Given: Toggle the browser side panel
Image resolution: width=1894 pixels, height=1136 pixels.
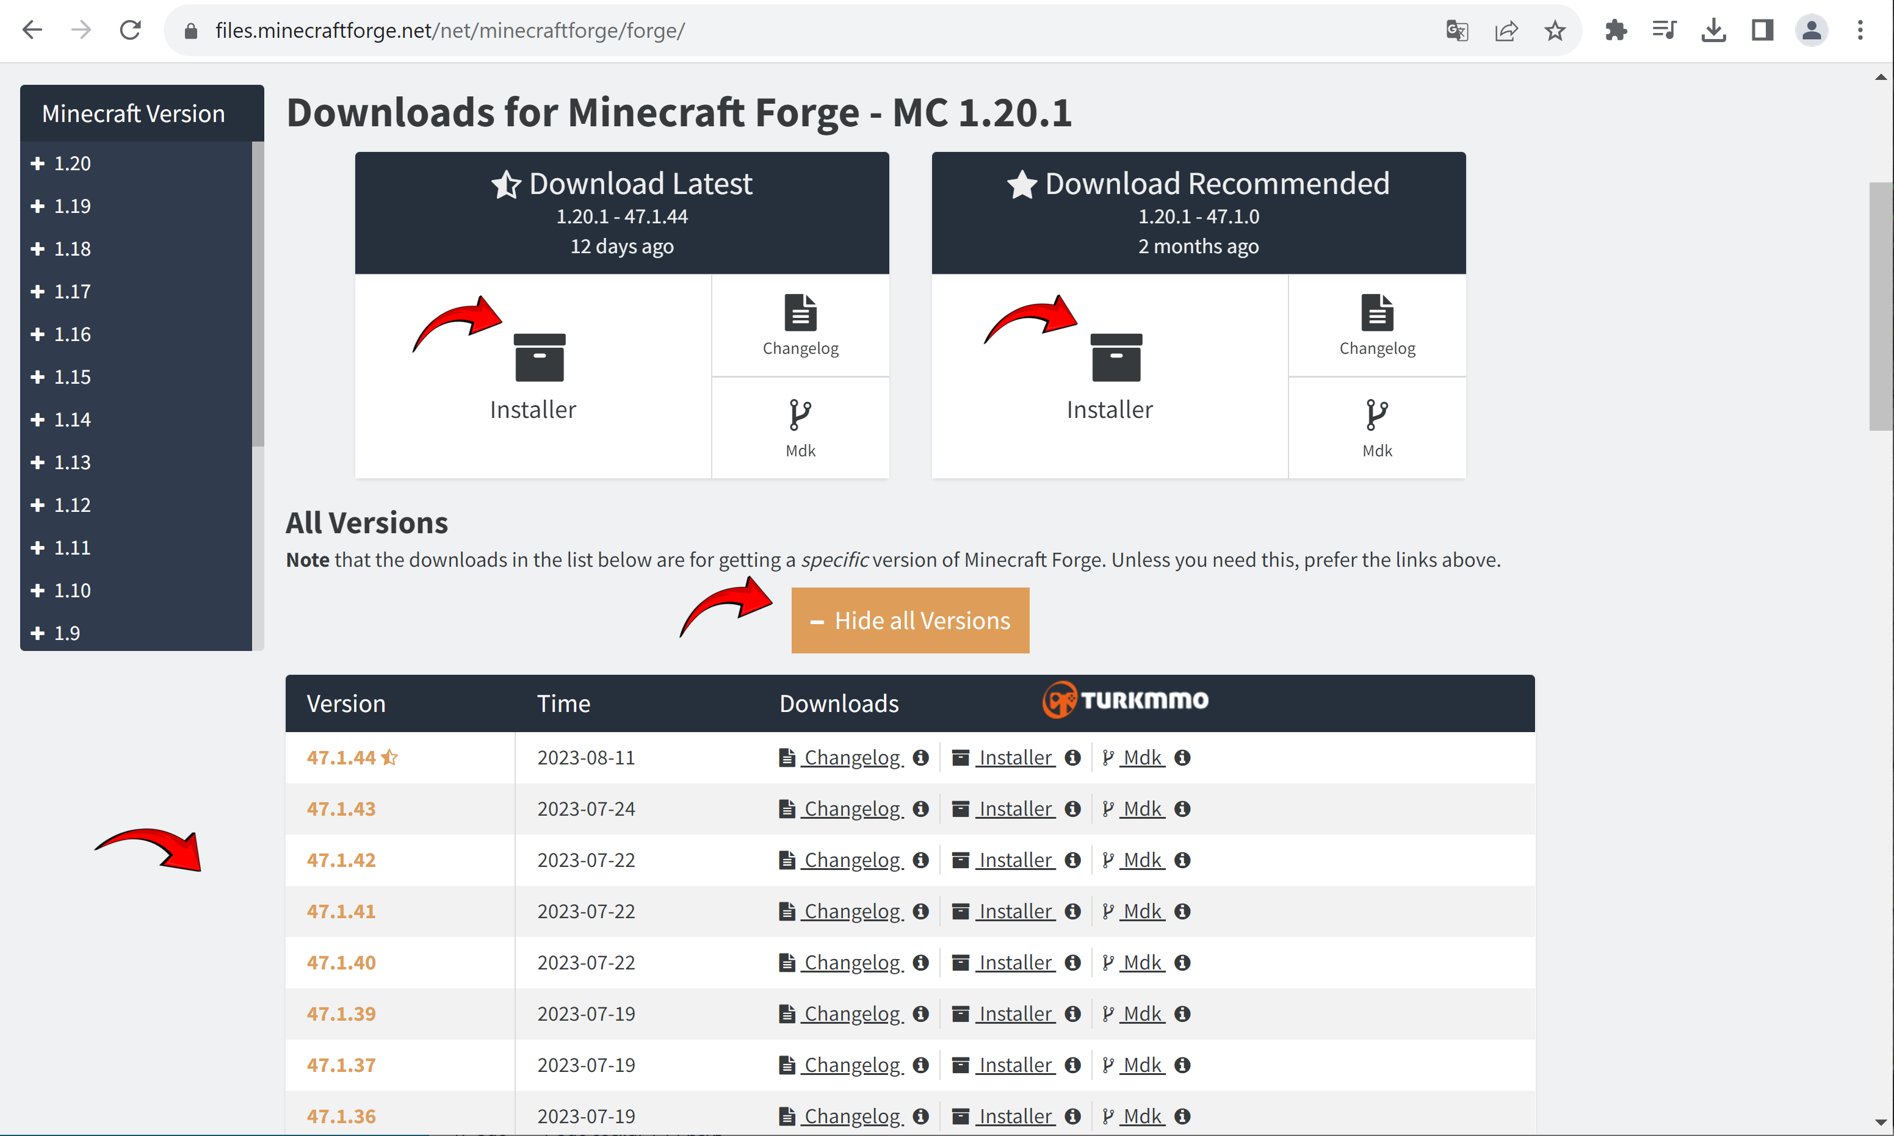Looking at the screenshot, I should pos(1763,31).
